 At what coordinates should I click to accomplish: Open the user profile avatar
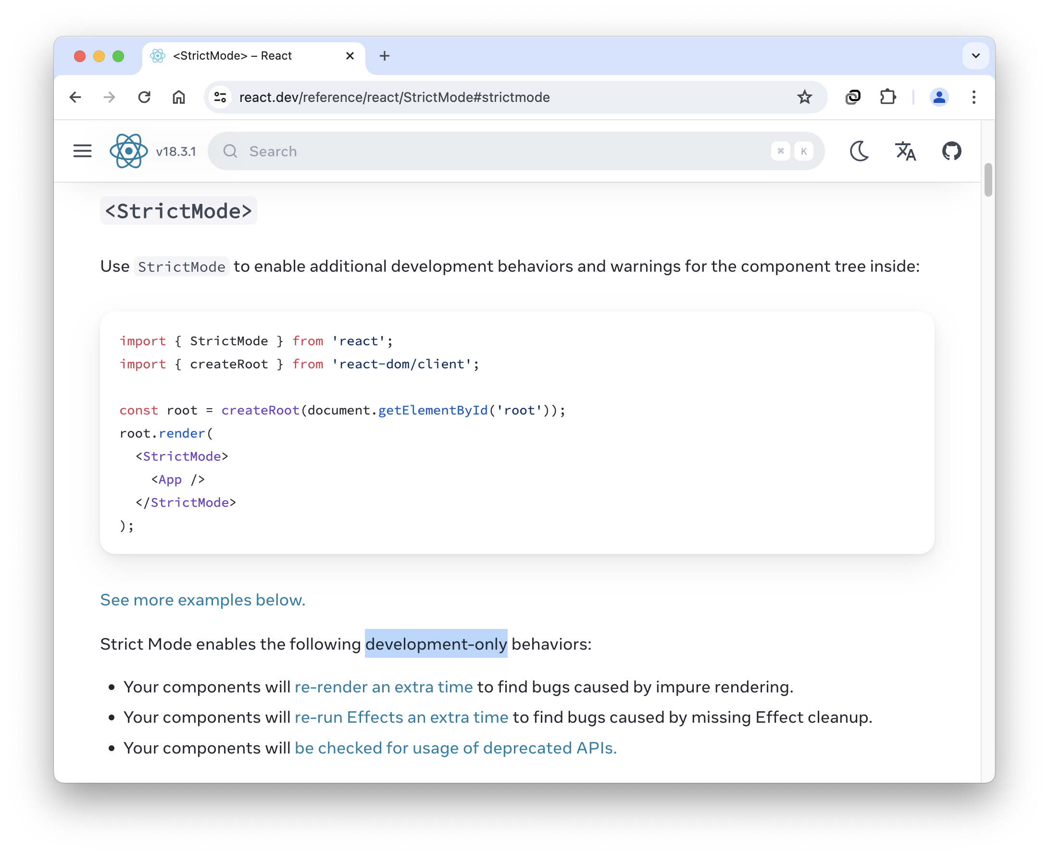(939, 98)
